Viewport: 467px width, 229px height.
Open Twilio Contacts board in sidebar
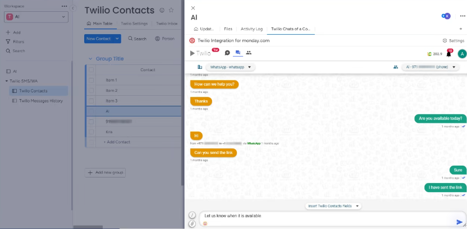click(38, 91)
